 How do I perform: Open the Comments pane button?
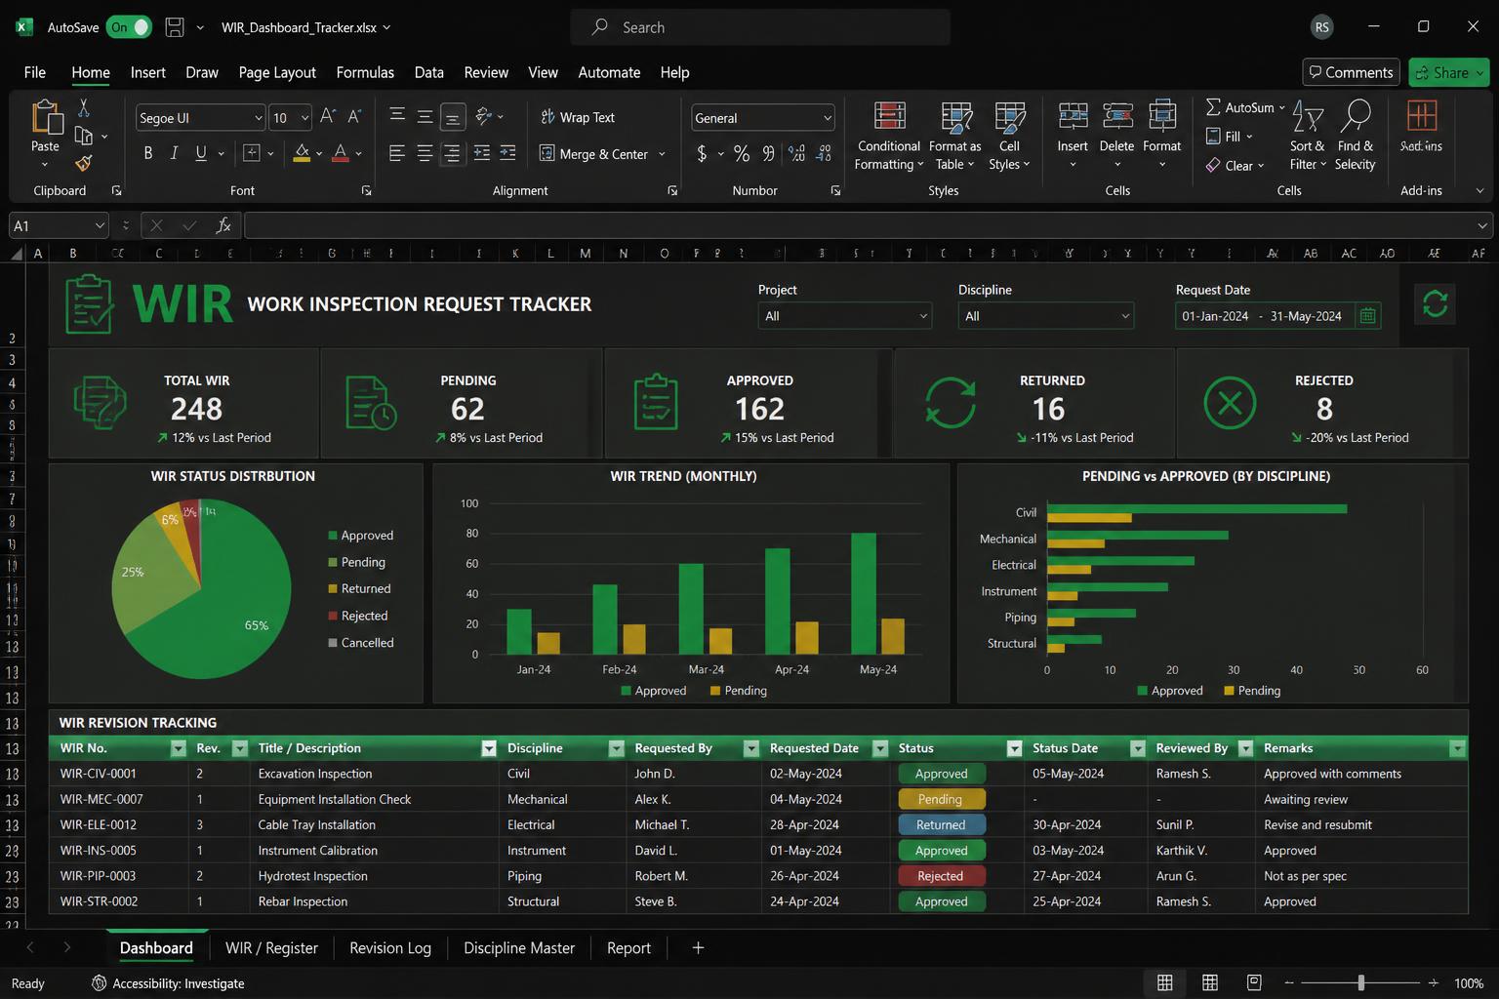1351,72
